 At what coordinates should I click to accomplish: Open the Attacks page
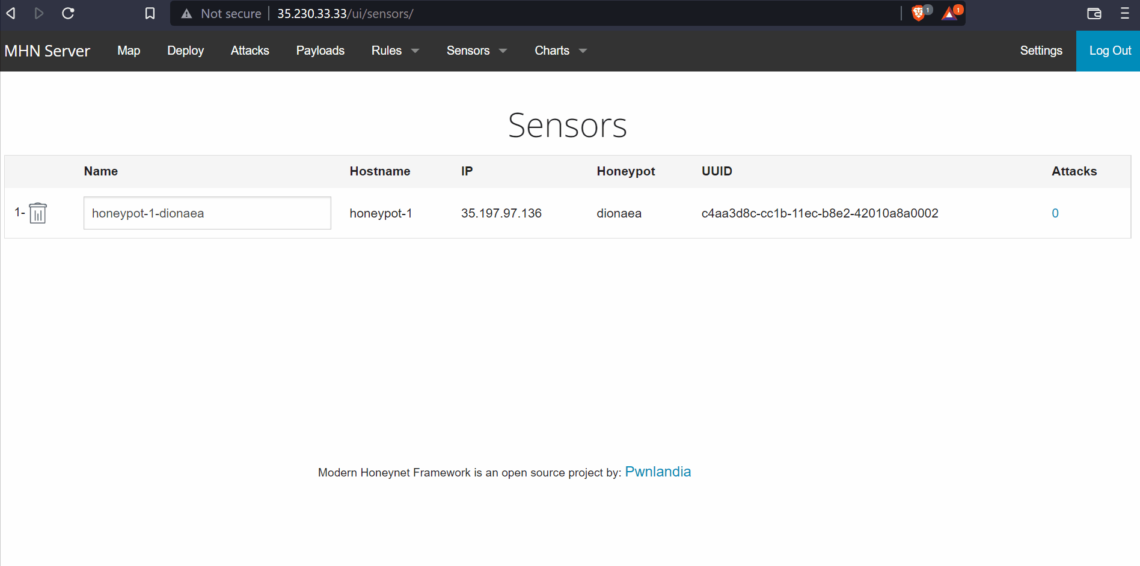[250, 50]
